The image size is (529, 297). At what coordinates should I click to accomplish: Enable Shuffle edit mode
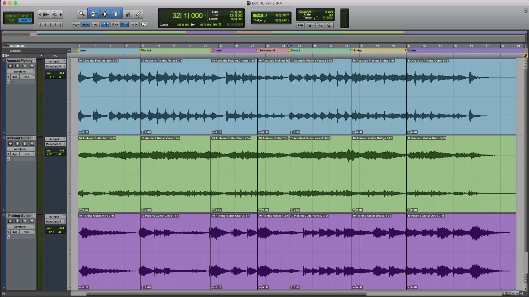click(12, 16)
